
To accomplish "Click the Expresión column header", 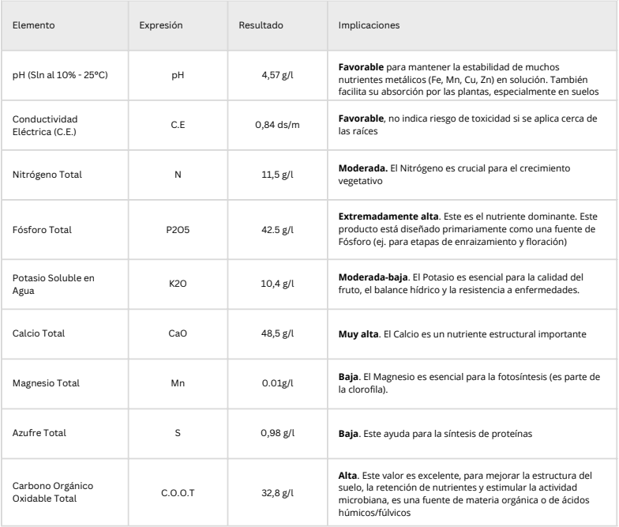I will pos(161,25).
